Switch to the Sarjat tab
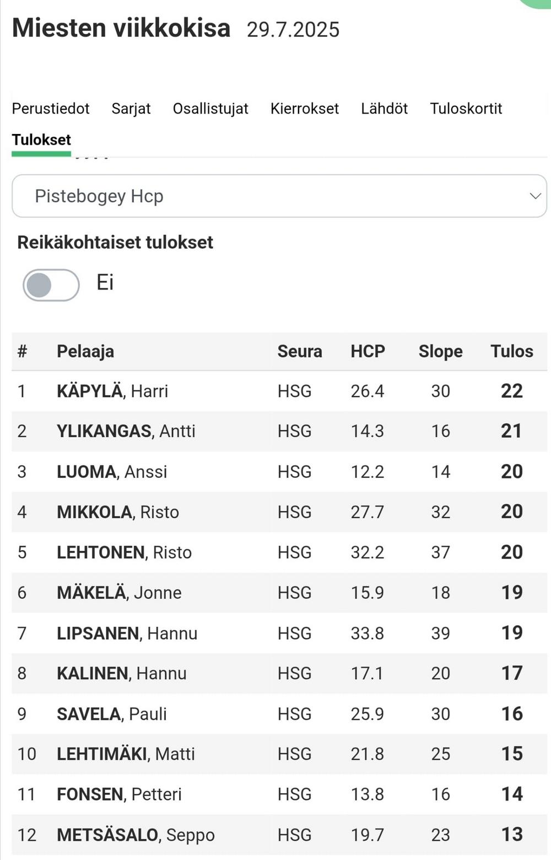The height and width of the screenshot is (860, 551). 131,109
